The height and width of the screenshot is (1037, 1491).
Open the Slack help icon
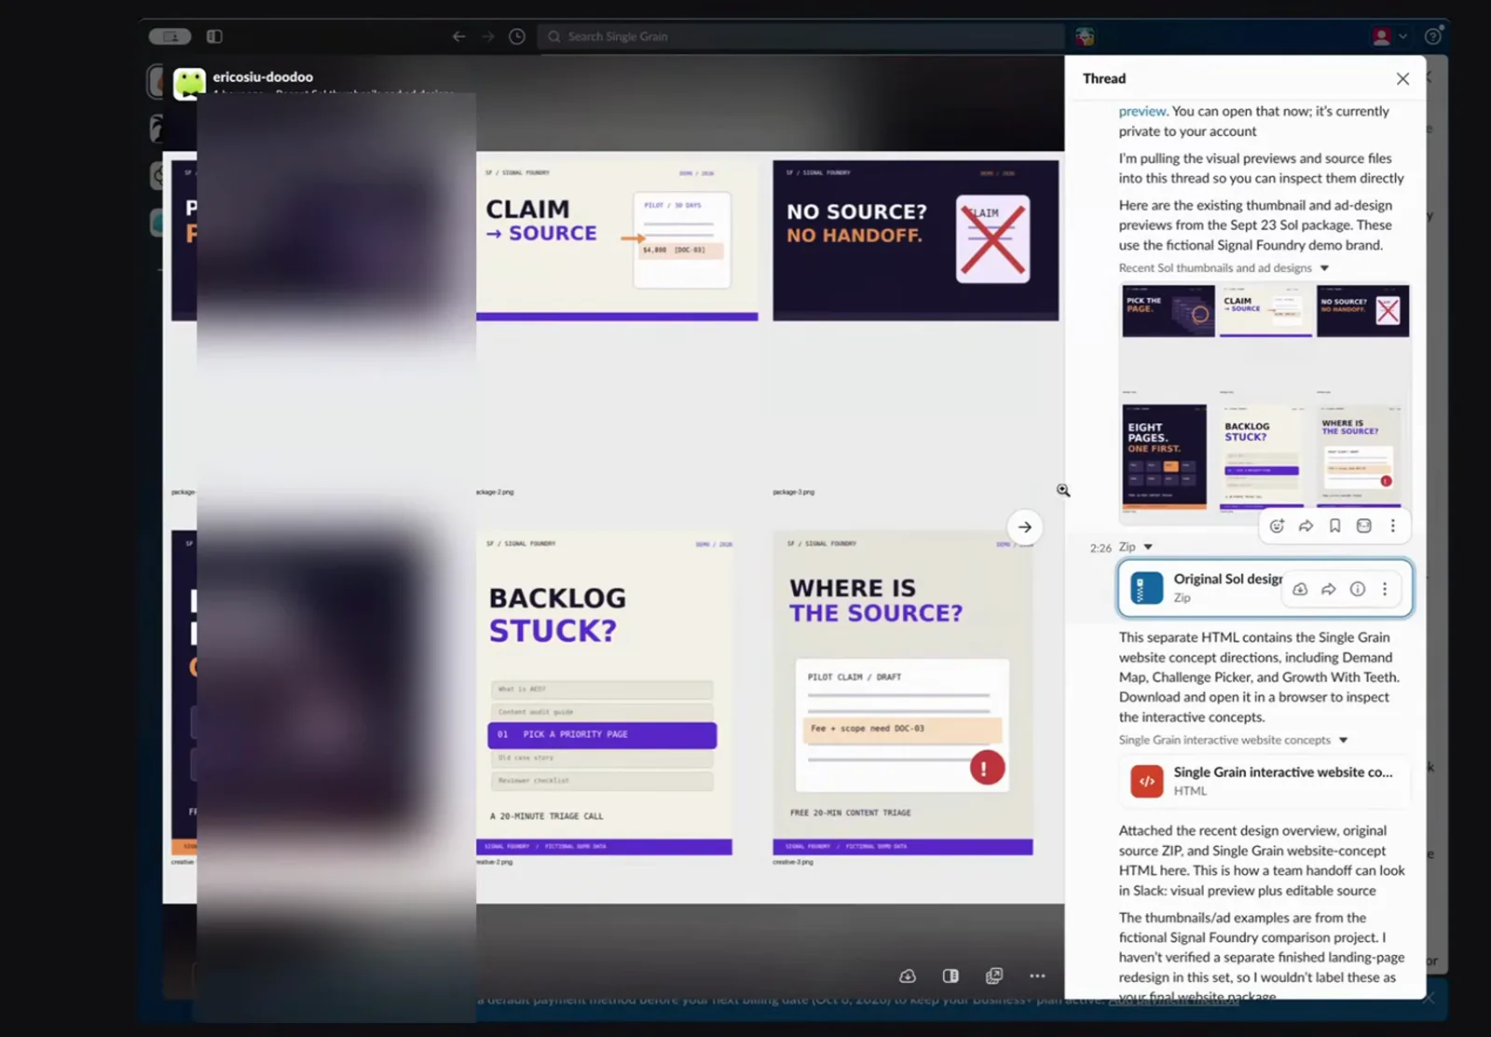click(1433, 36)
